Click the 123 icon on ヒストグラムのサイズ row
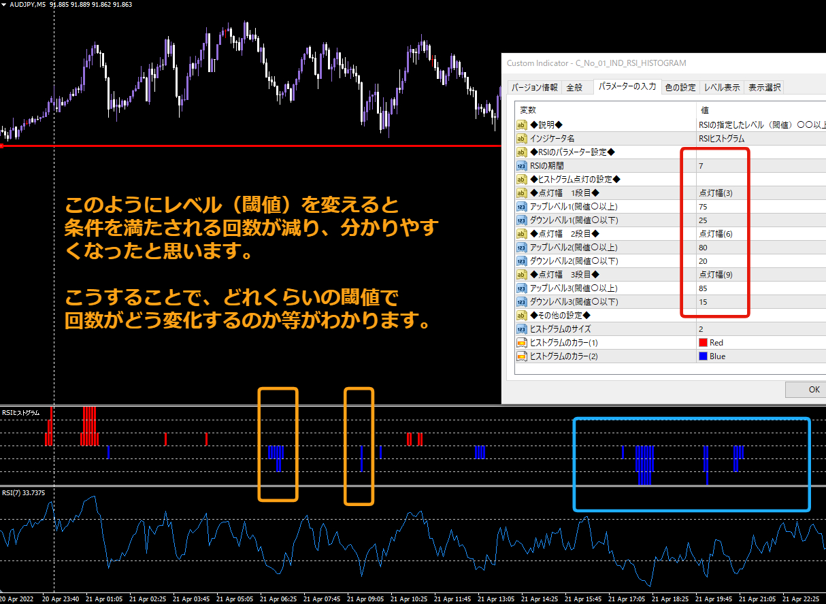Viewport: 826px width, 604px height. click(x=522, y=329)
